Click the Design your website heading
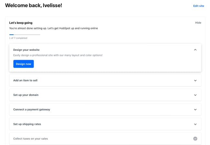 pyautogui.click(x=26, y=50)
